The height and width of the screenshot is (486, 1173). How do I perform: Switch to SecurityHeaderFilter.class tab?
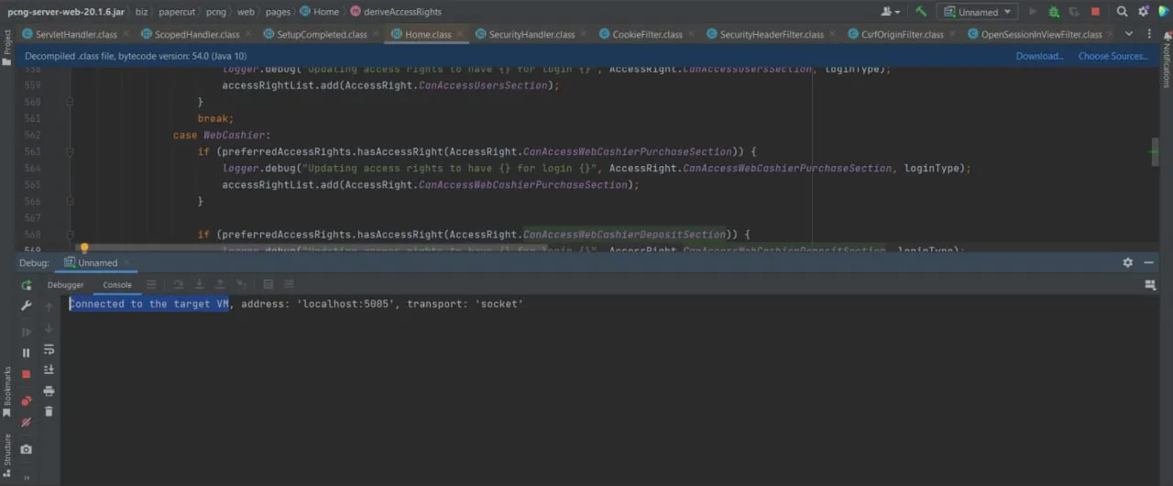click(x=772, y=34)
